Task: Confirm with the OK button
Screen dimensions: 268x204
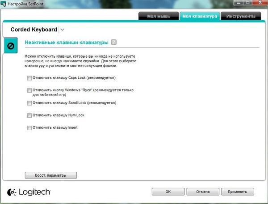Action: pos(168,191)
